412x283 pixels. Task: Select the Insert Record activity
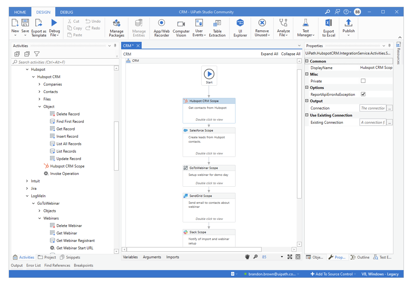pyautogui.click(x=64, y=136)
